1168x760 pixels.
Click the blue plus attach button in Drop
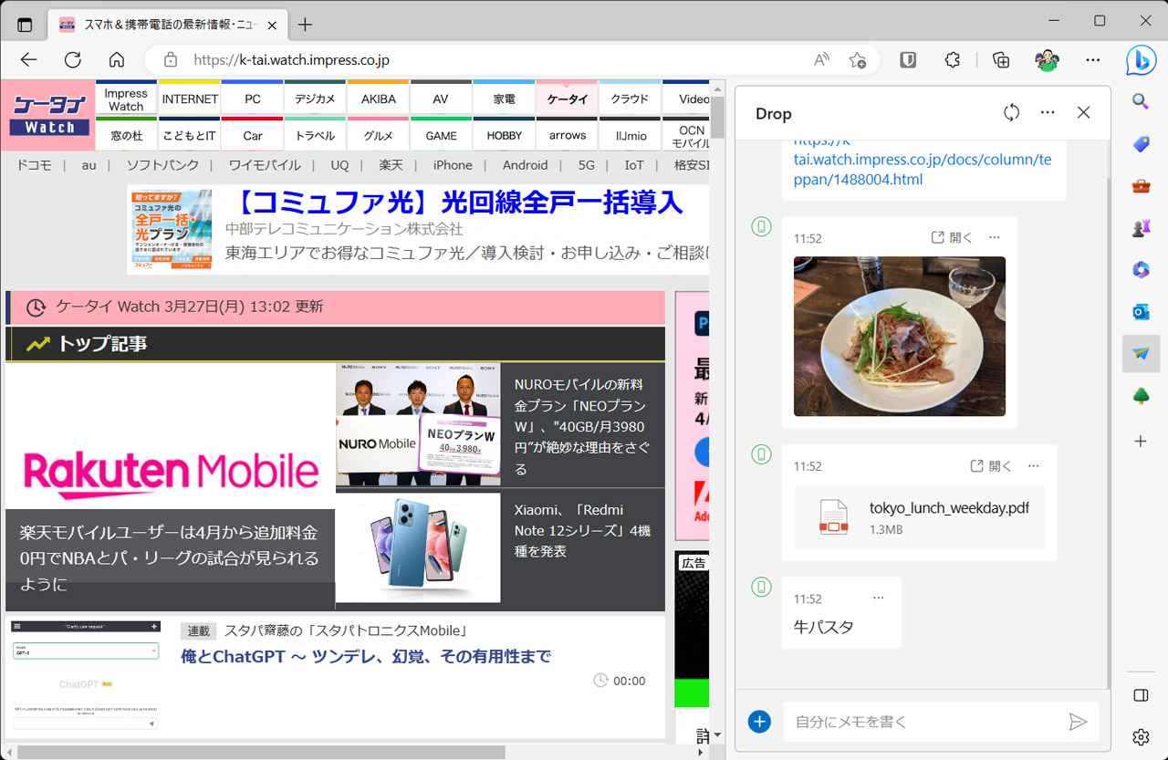pos(759,721)
